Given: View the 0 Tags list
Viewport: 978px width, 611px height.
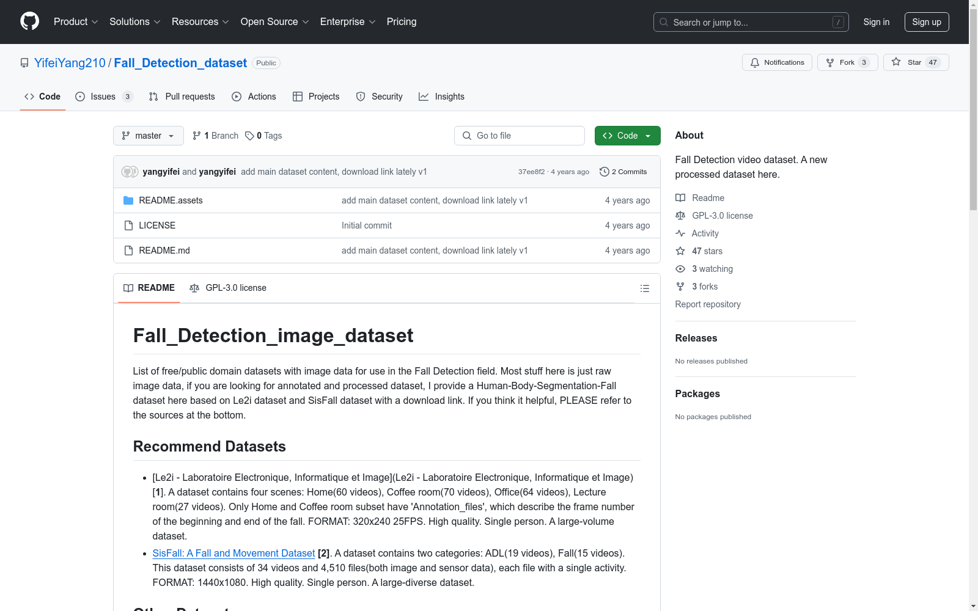Looking at the screenshot, I should click(x=263, y=136).
